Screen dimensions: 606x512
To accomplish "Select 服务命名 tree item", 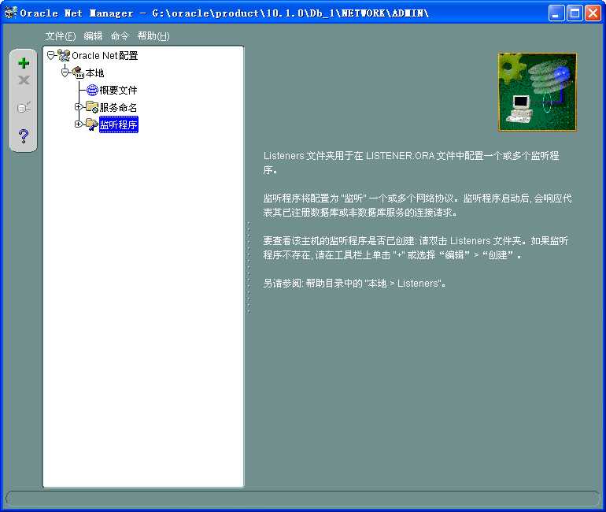I will [118, 107].
